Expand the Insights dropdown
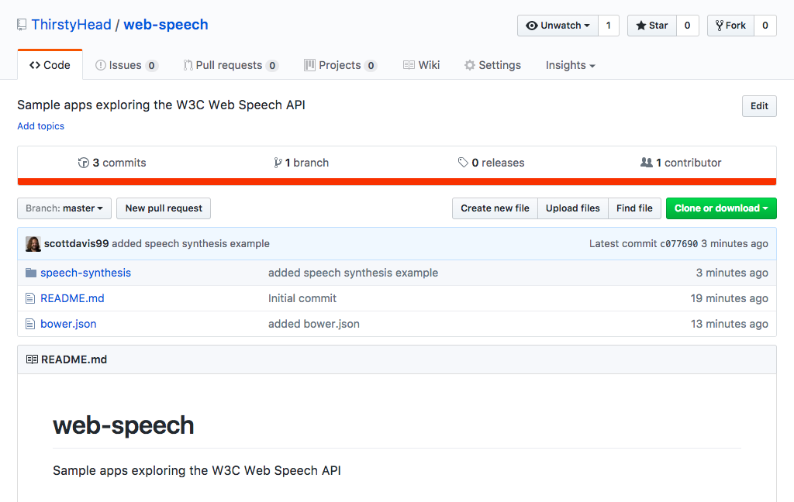Viewport: 794px width, 502px height. tap(570, 65)
